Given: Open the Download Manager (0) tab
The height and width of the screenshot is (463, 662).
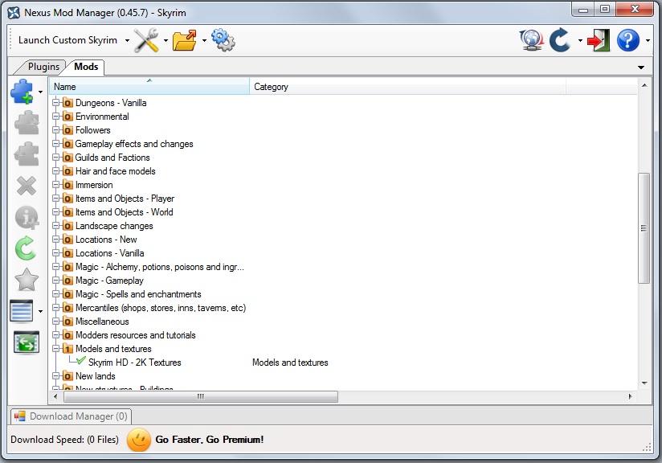Looking at the screenshot, I should pyautogui.click(x=71, y=416).
